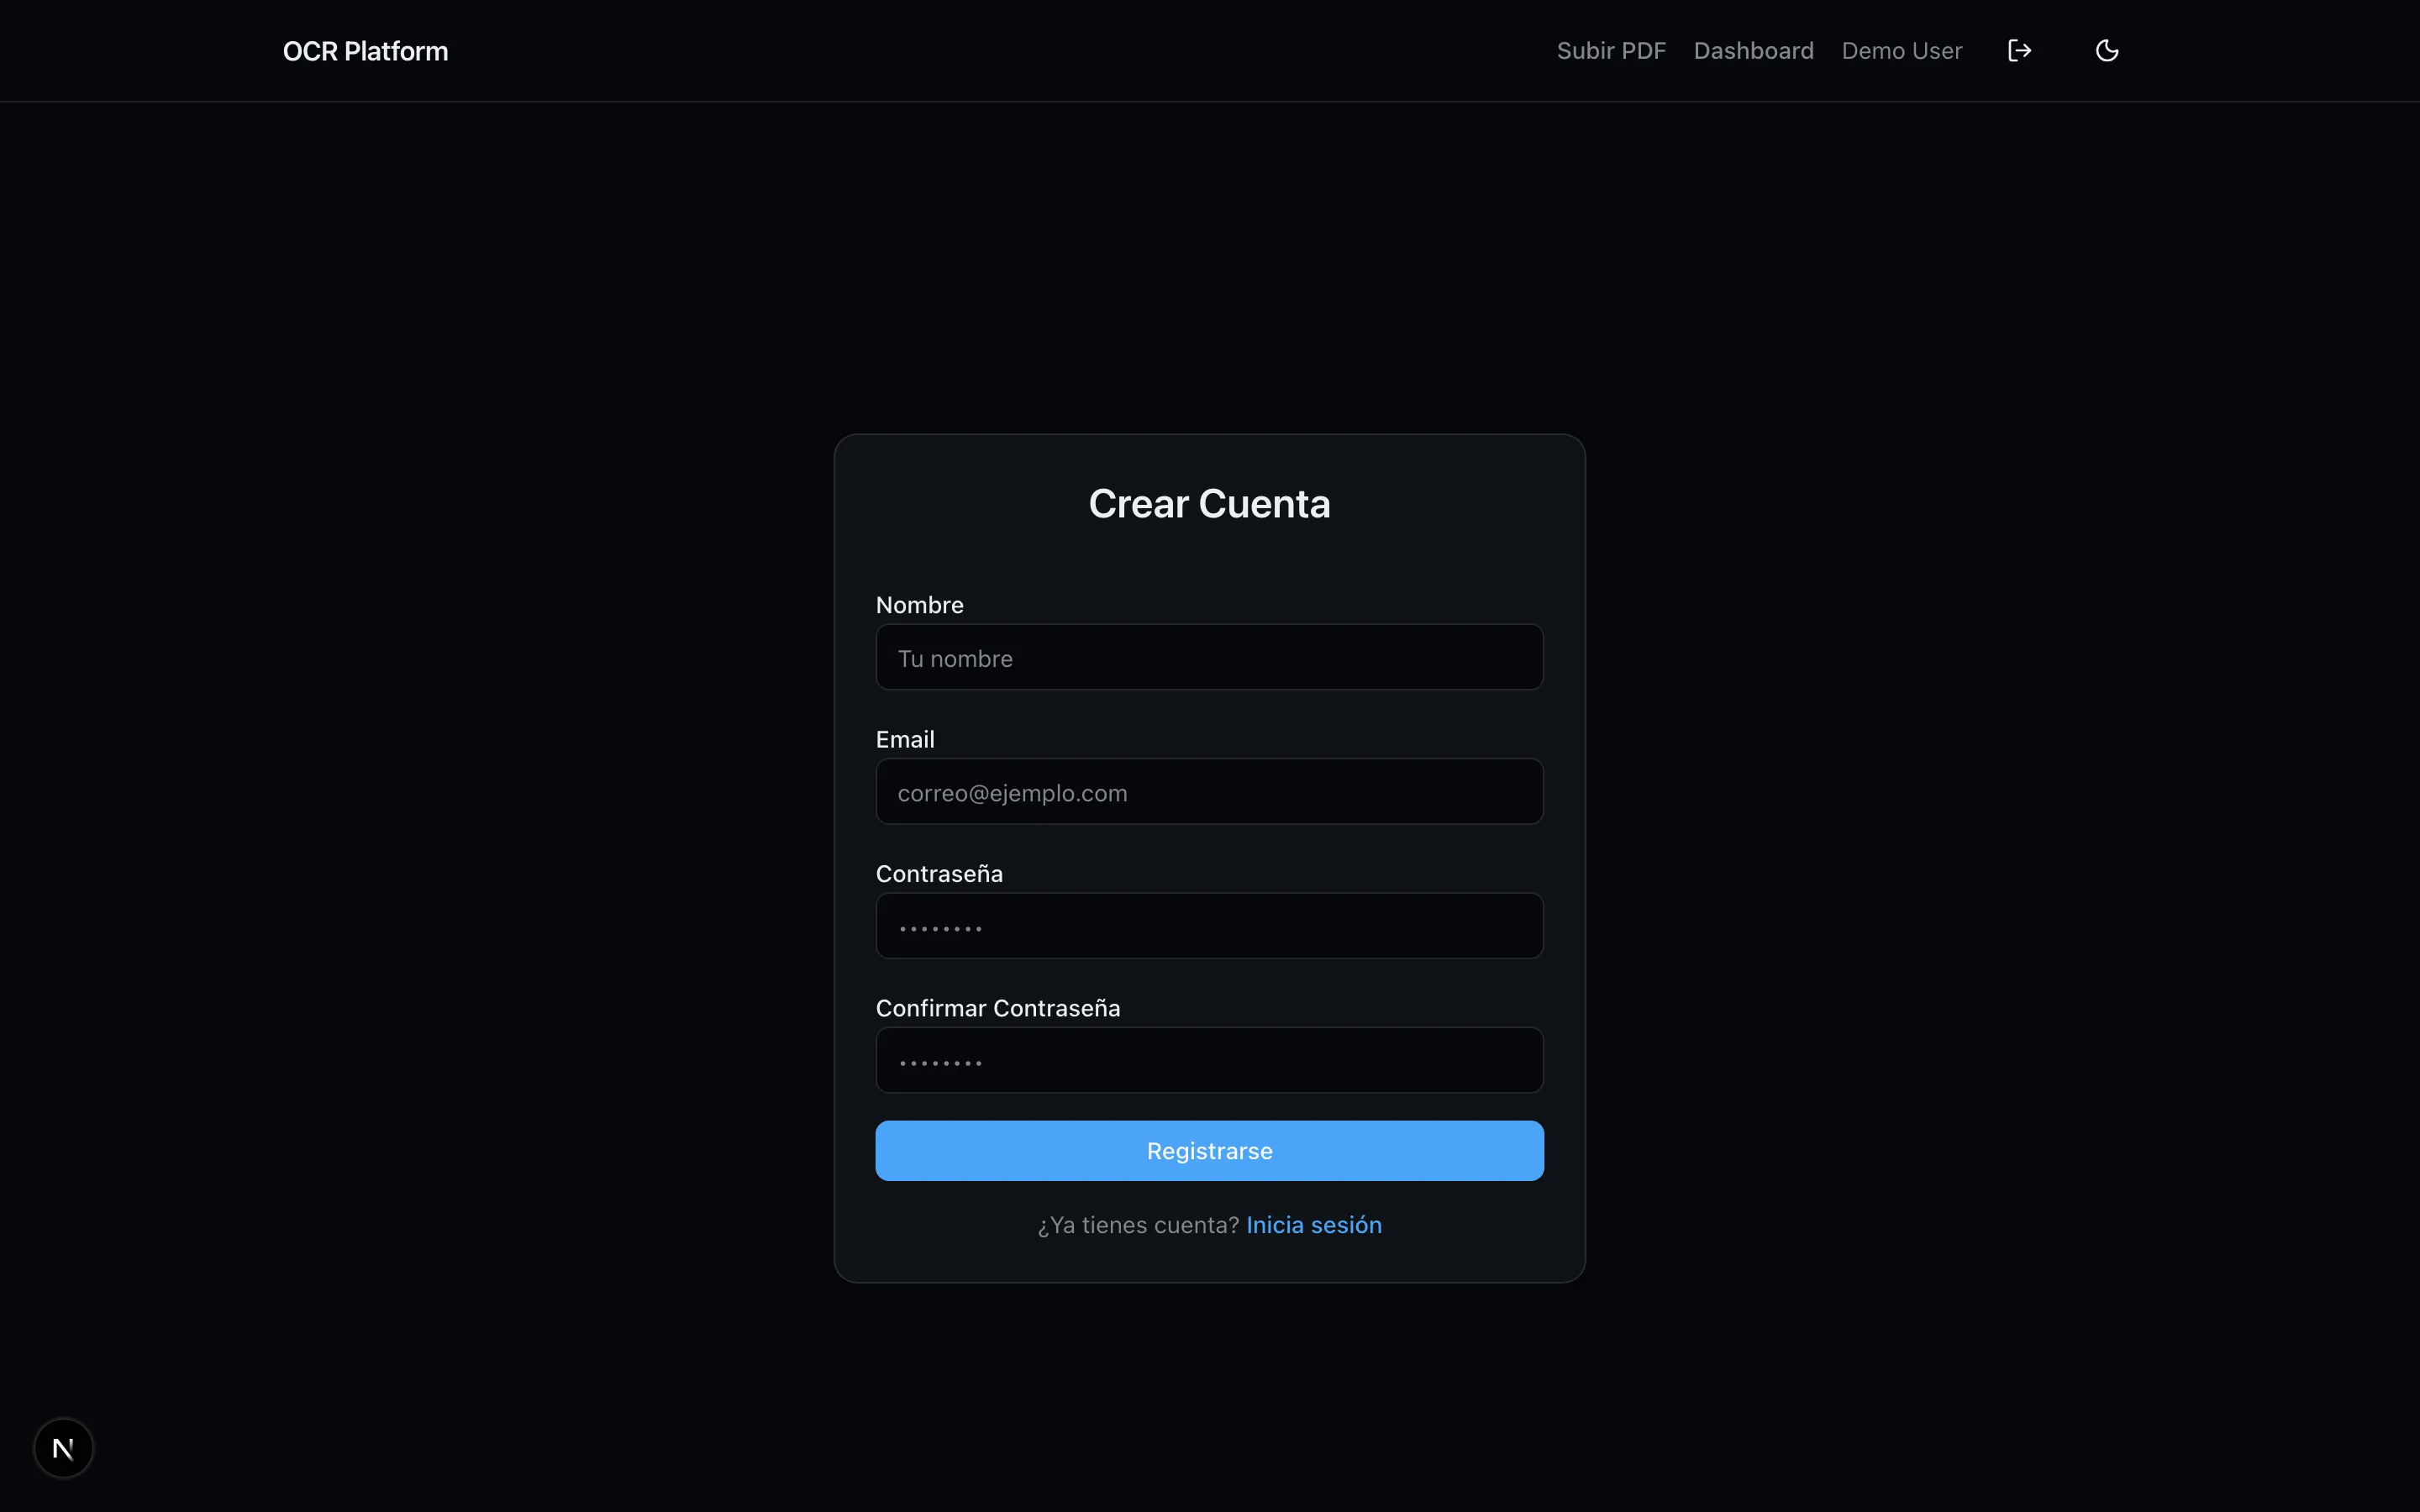Click the logout icon in navbar

(2019, 51)
